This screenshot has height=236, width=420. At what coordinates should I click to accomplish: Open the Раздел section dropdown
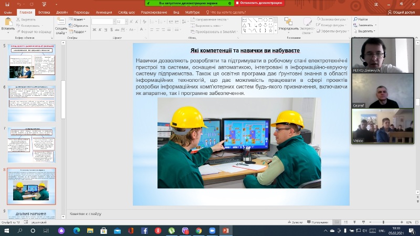coord(78,31)
